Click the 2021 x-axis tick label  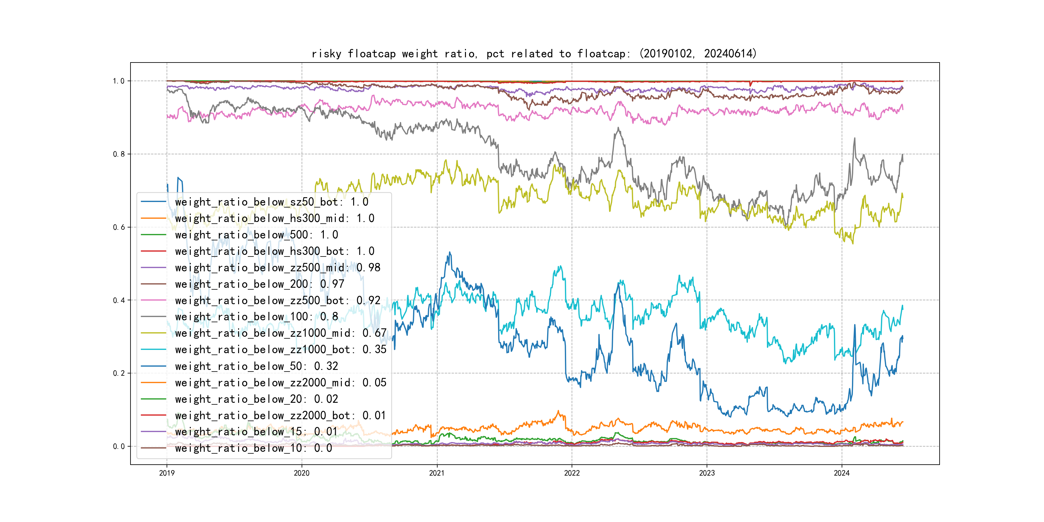437,473
